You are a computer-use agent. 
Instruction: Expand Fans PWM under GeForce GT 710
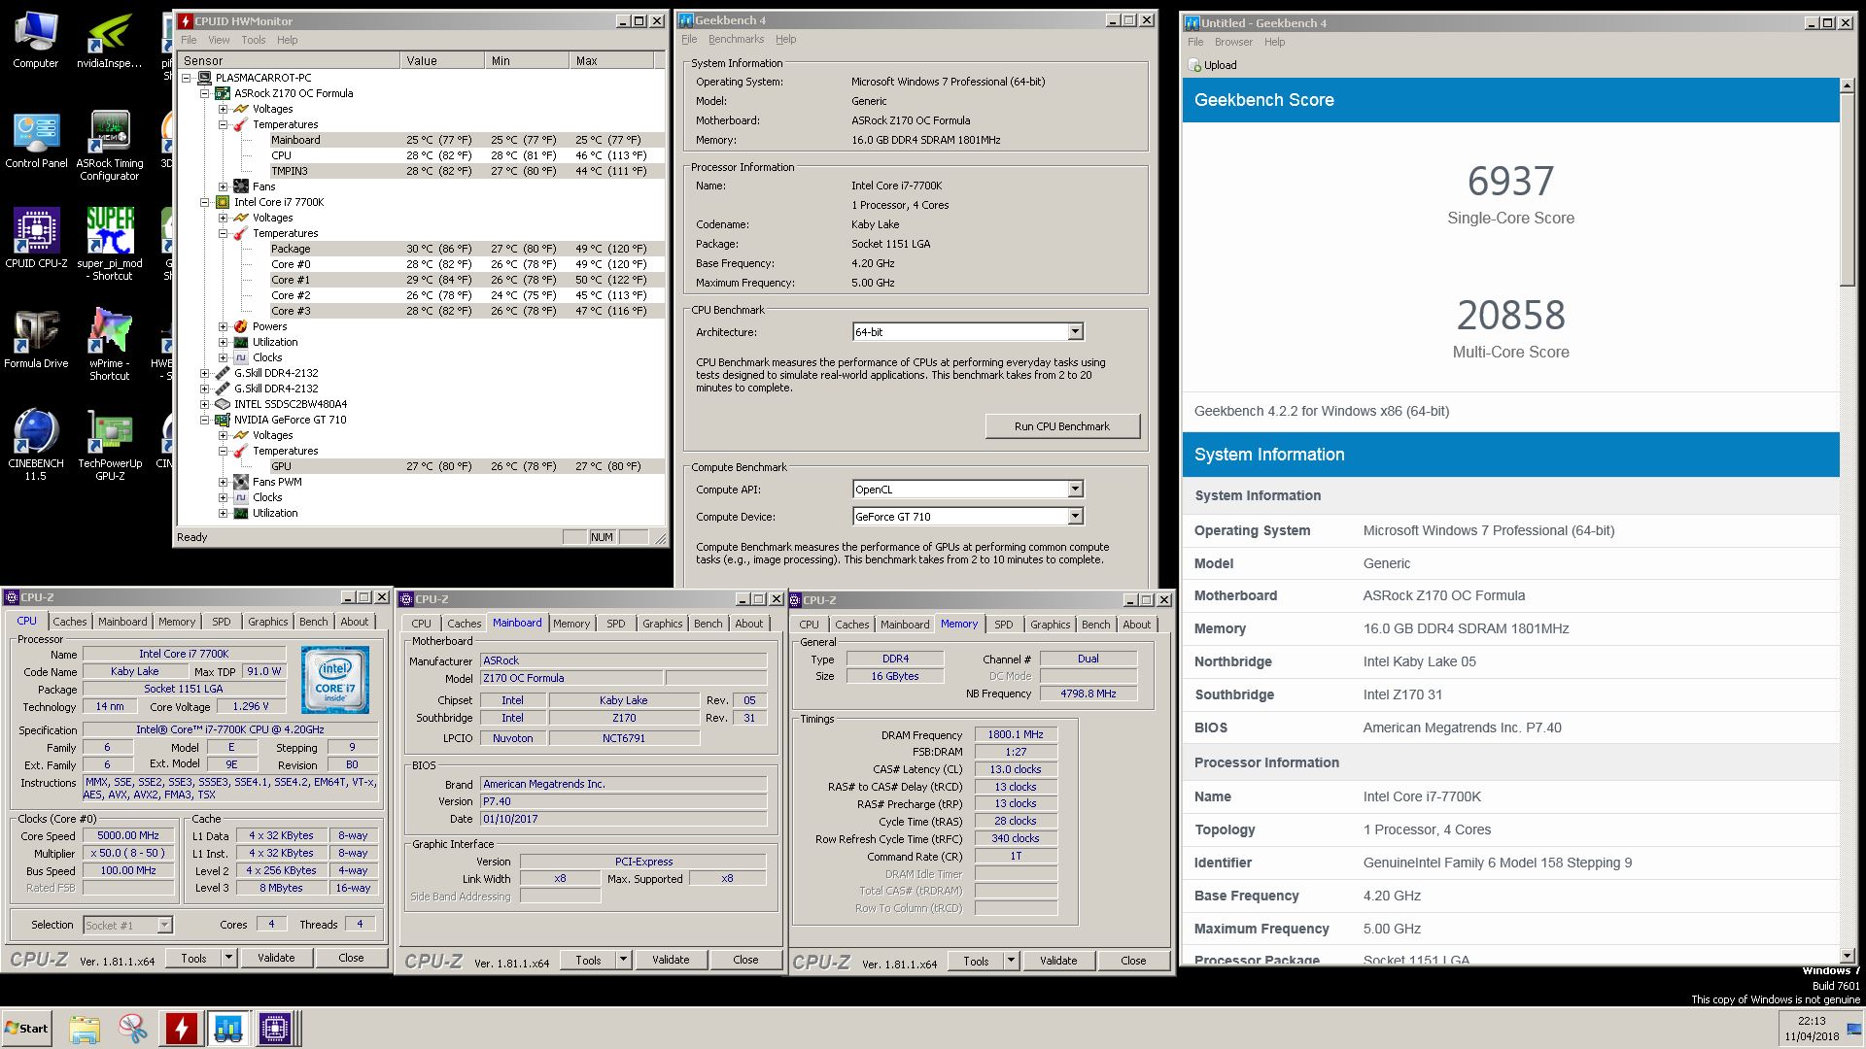click(x=224, y=482)
